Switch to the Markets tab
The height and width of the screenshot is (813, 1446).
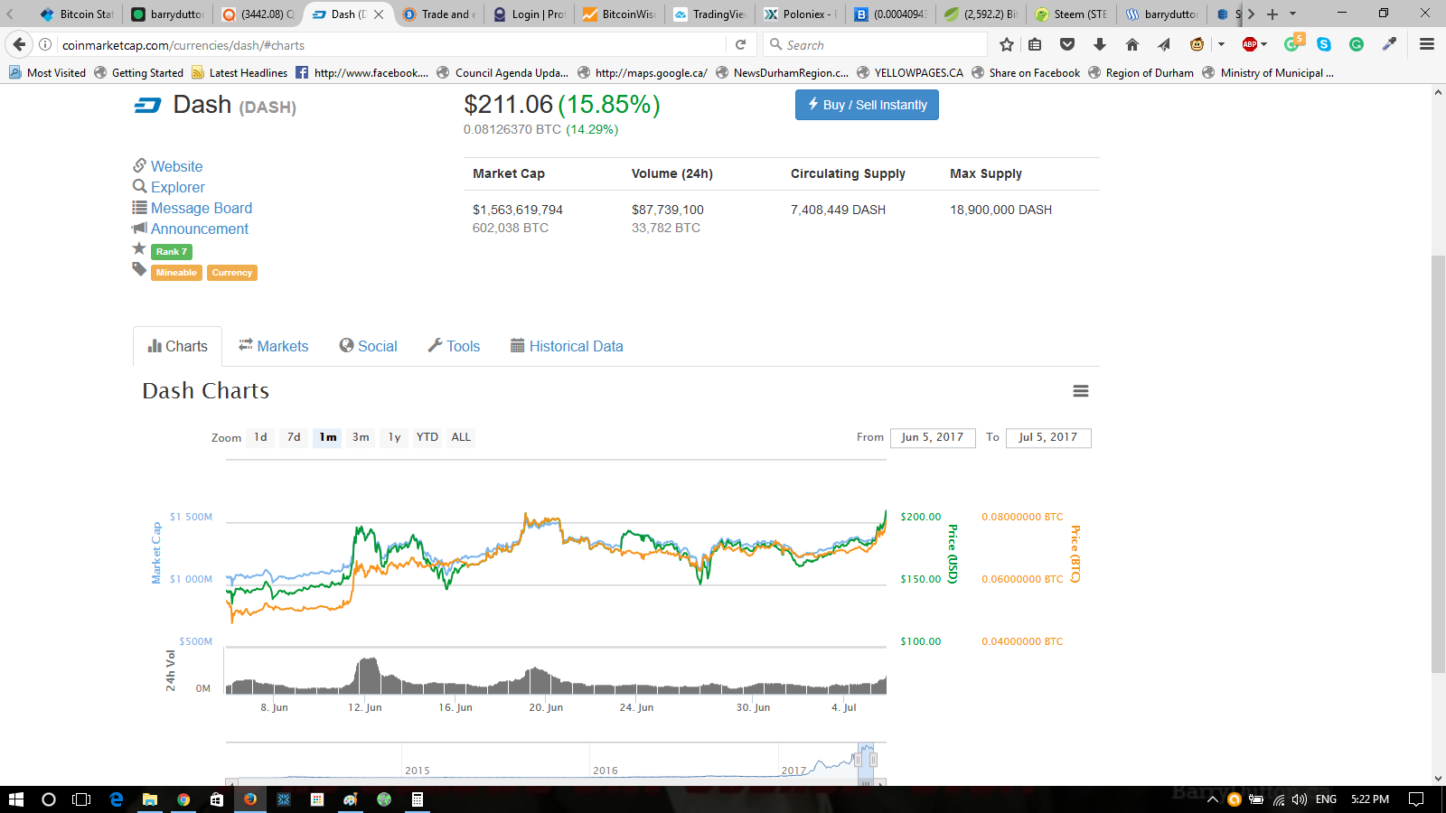[x=274, y=346]
